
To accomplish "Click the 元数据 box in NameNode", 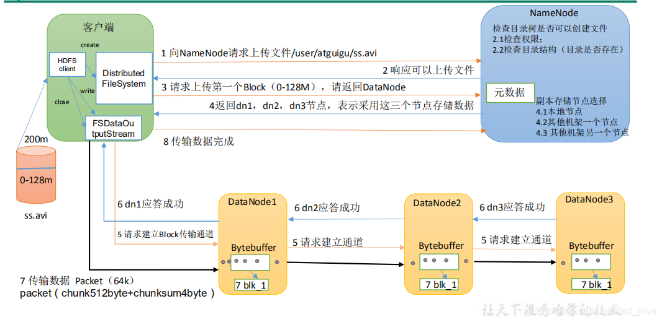I will click(510, 93).
